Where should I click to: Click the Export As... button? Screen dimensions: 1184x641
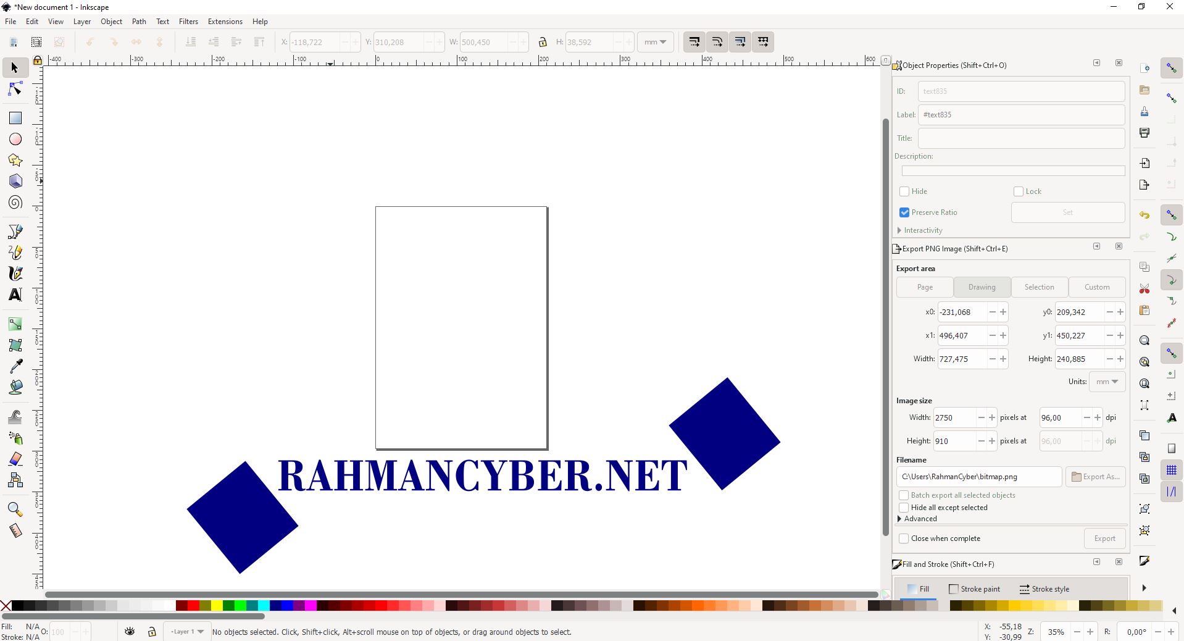1096,477
